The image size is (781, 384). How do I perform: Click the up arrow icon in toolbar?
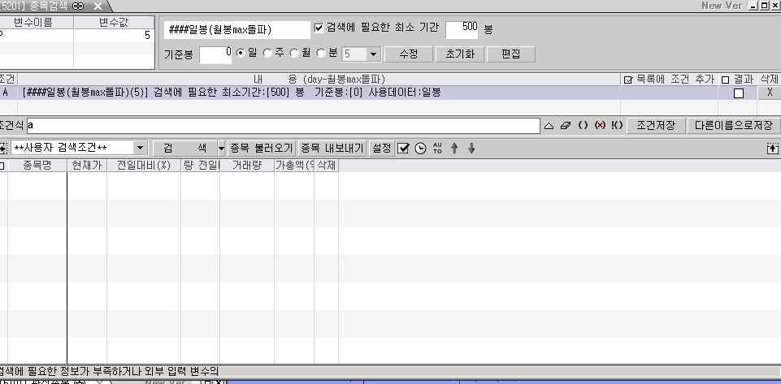[x=454, y=149]
